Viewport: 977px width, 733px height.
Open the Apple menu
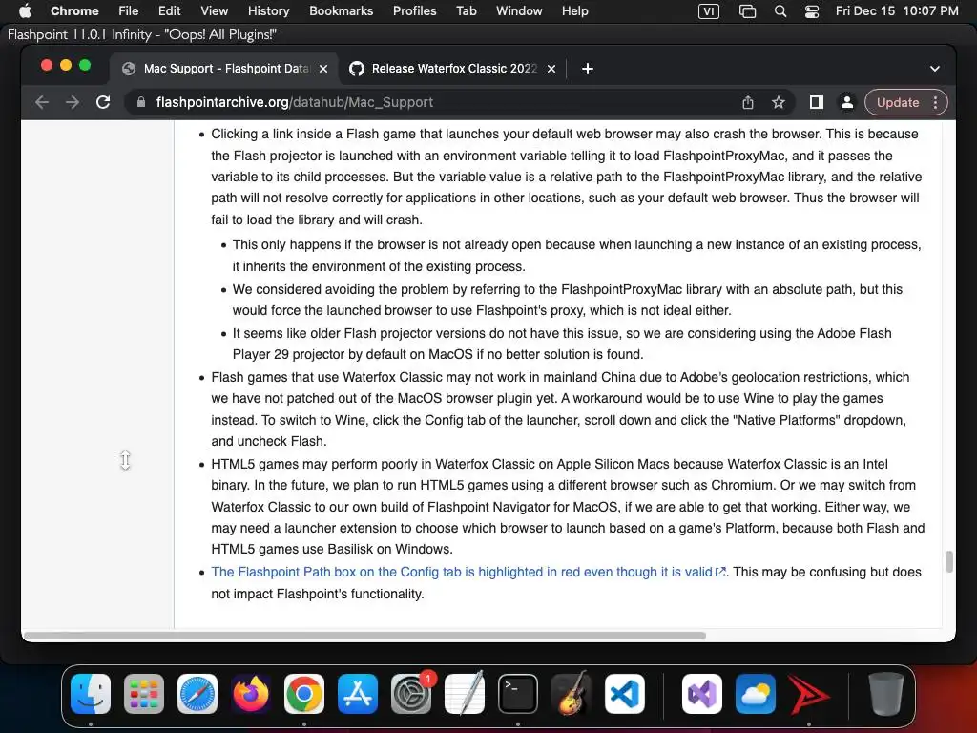tap(25, 10)
